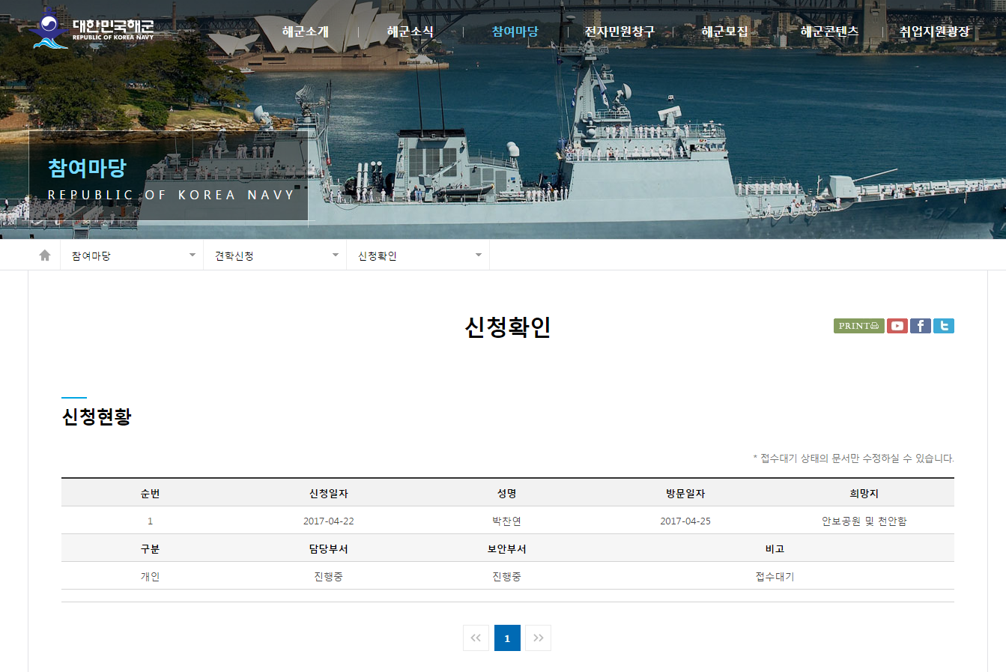1006x672 pixels.
Task: Click the home icon in breadcrumb
Action: 45,255
